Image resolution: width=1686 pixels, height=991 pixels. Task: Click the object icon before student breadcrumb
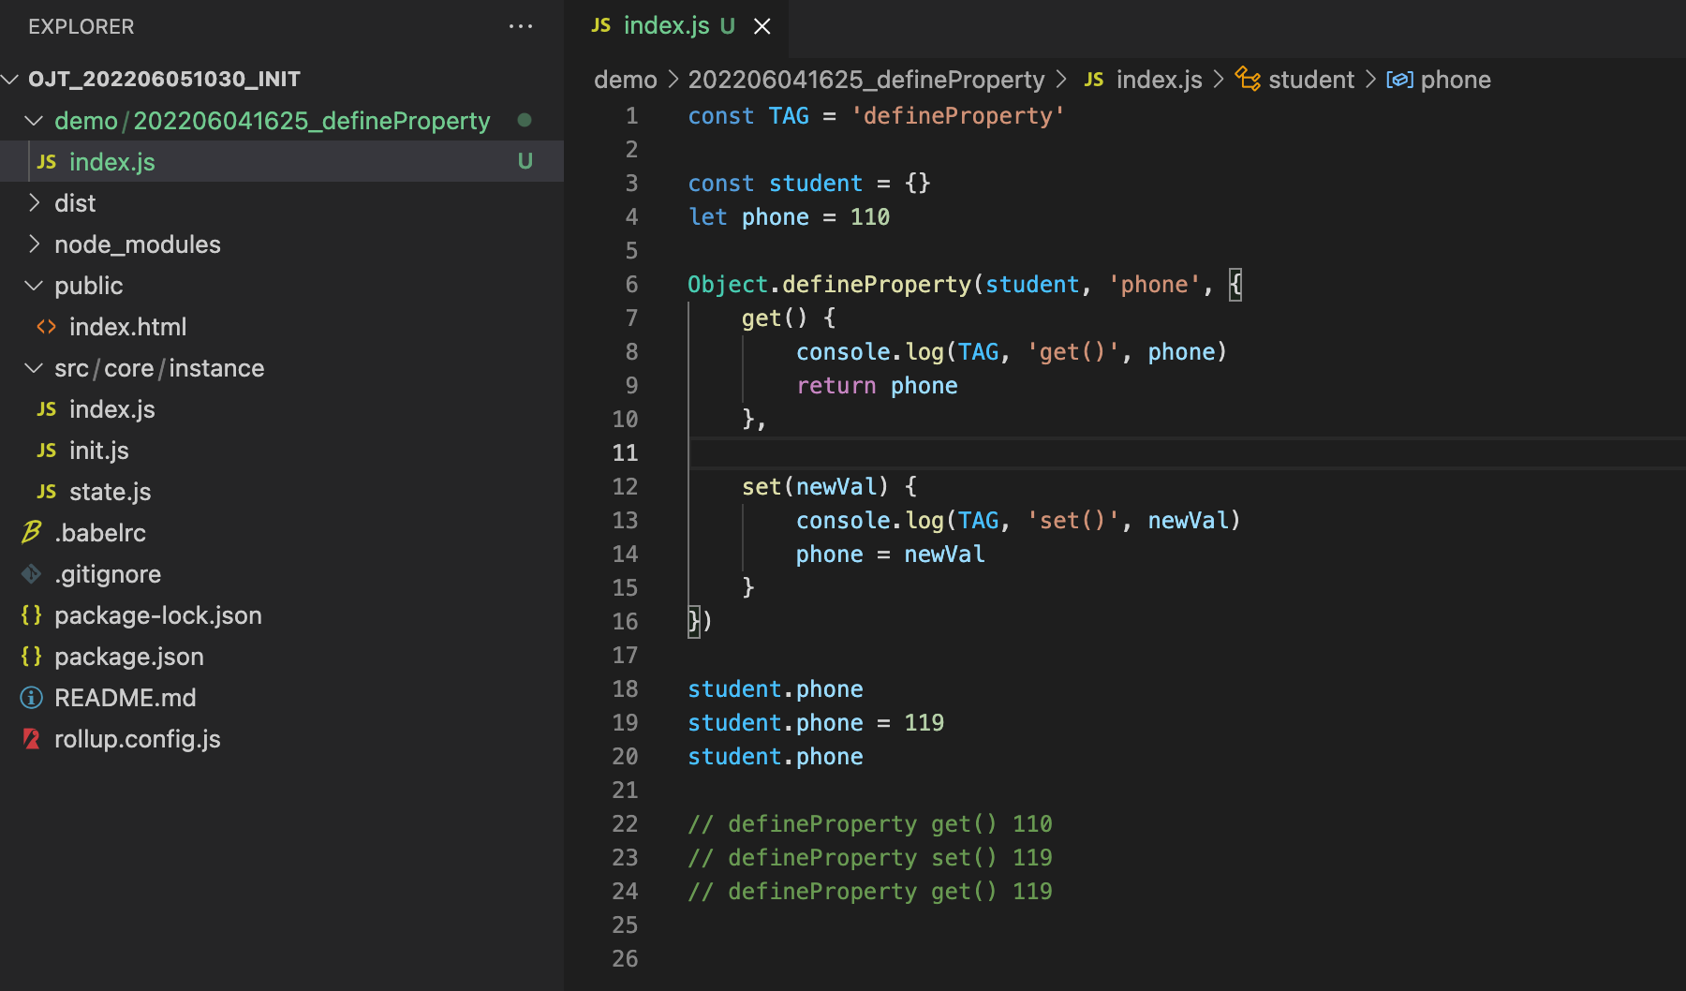coord(1248,79)
